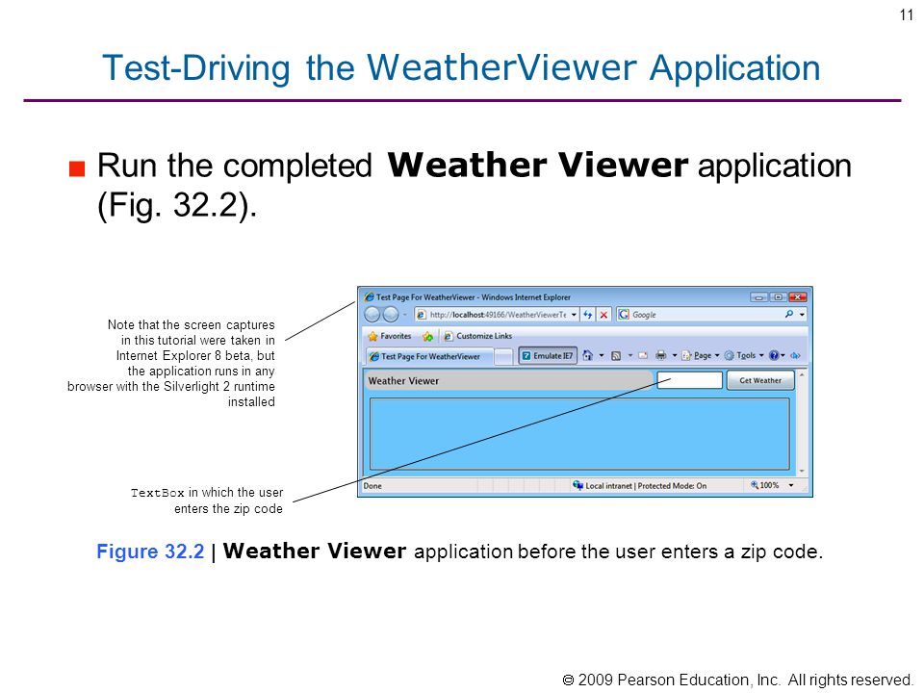Expand the address bar dropdown arrow
The width and height of the screenshot is (924, 693).
(574, 315)
